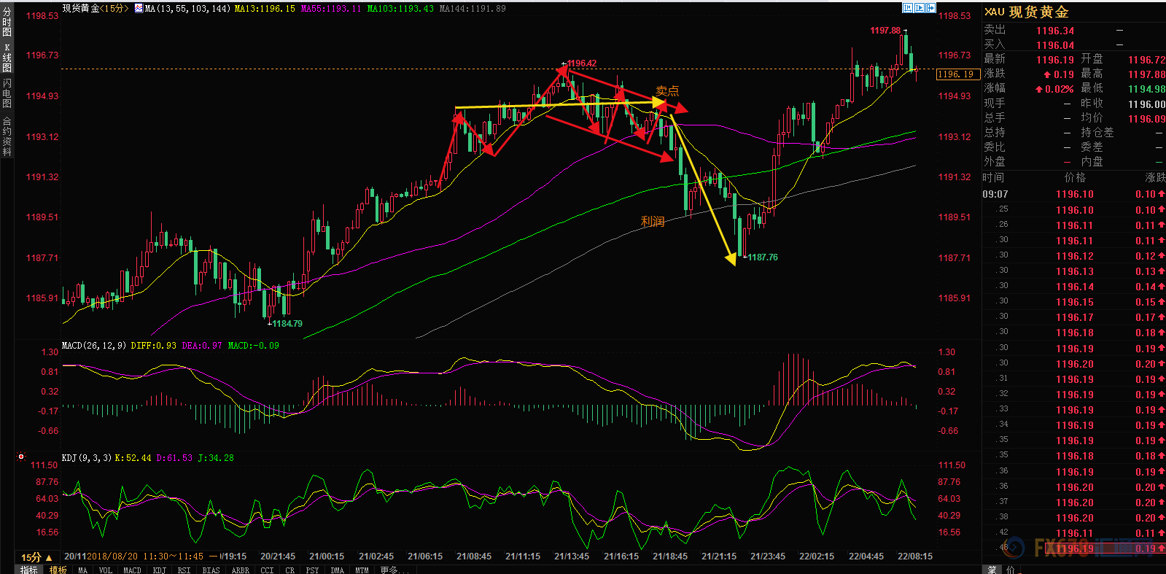1166x574 pixels.
Task: Click the MA13:1196.15 value label
Action: pyautogui.click(x=265, y=8)
